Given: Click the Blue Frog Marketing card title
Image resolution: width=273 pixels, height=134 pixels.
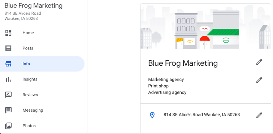Looking at the screenshot, I should (183, 63).
